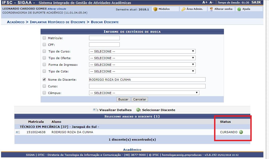The image size is (269, 159).
Task: Click green arrow to select discente
Action: (241, 132)
